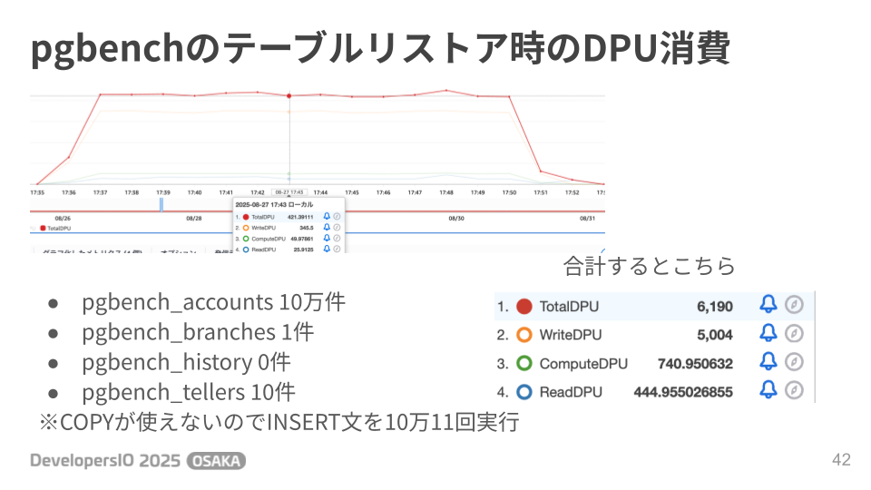Screen dimensions: 871x490
Task: Click the bullet pgbench_tellers 10件
Action: [x=189, y=392]
